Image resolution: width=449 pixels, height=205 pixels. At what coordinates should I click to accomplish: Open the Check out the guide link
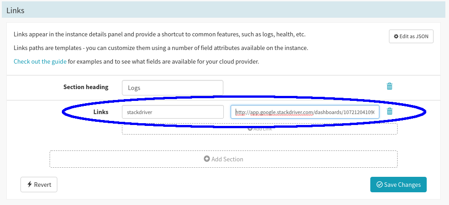pos(40,61)
